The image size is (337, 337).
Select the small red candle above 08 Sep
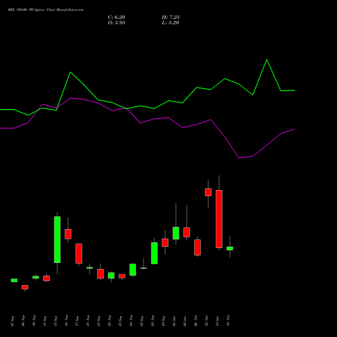(25, 287)
